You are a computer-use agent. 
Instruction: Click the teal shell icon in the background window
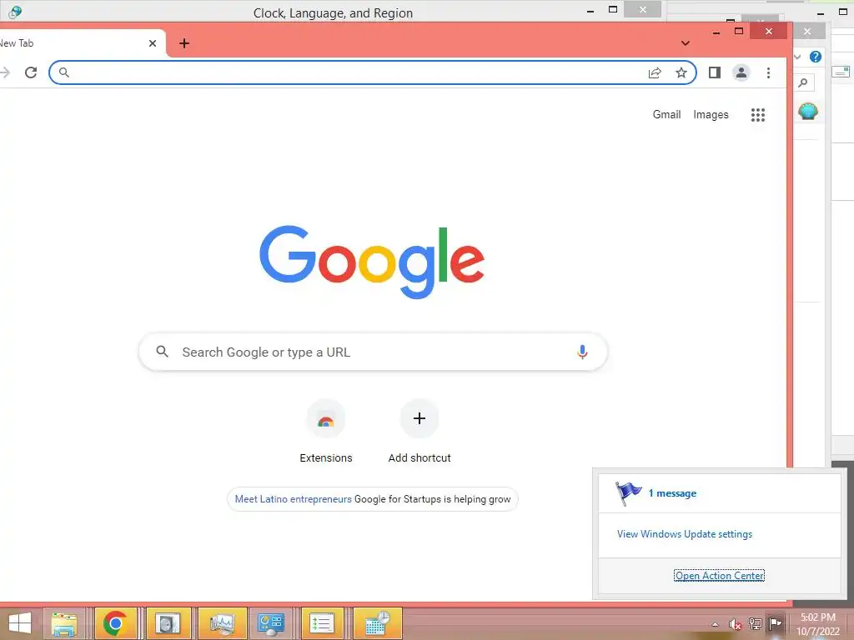(x=808, y=112)
